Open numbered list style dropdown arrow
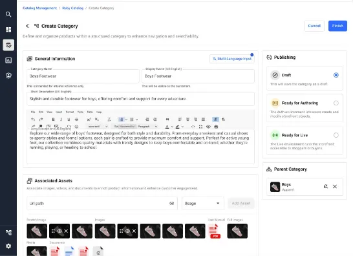The width and height of the screenshot is (353, 256). (x=126, y=120)
